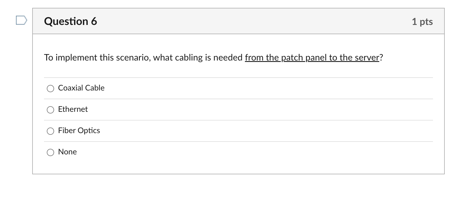Image resolution: width=468 pixels, height=197 pixels.
Task: Click the underlined patch panel to server phrase
Action: [312, 57]
